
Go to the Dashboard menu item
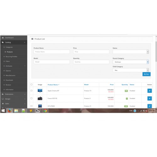(9, 38)
